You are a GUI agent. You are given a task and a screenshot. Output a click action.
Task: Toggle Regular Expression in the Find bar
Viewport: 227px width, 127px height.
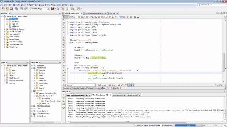coord(125,85)
